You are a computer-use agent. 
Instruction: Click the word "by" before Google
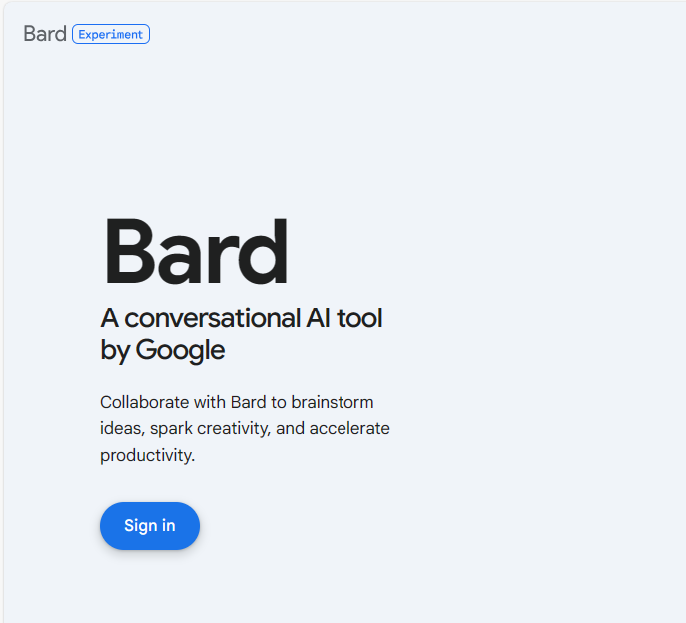pyautogui.click(x=115, y=350)
